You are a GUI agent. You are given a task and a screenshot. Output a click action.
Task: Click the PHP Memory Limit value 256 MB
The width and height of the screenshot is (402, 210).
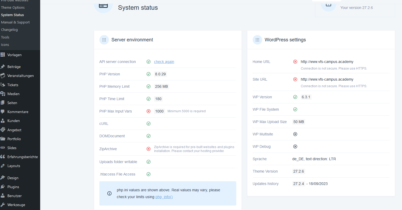[161, 86]
